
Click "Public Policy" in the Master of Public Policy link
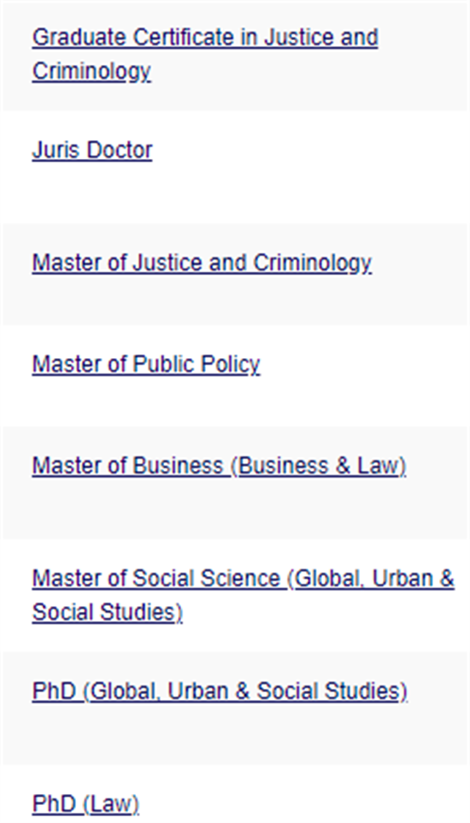[197, 364]
